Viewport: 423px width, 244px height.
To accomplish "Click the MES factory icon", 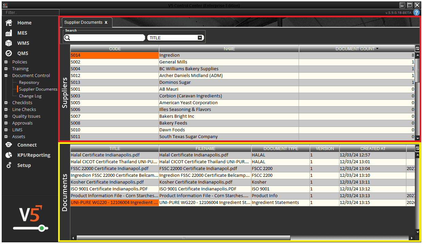I will click(x=9, y=33).
